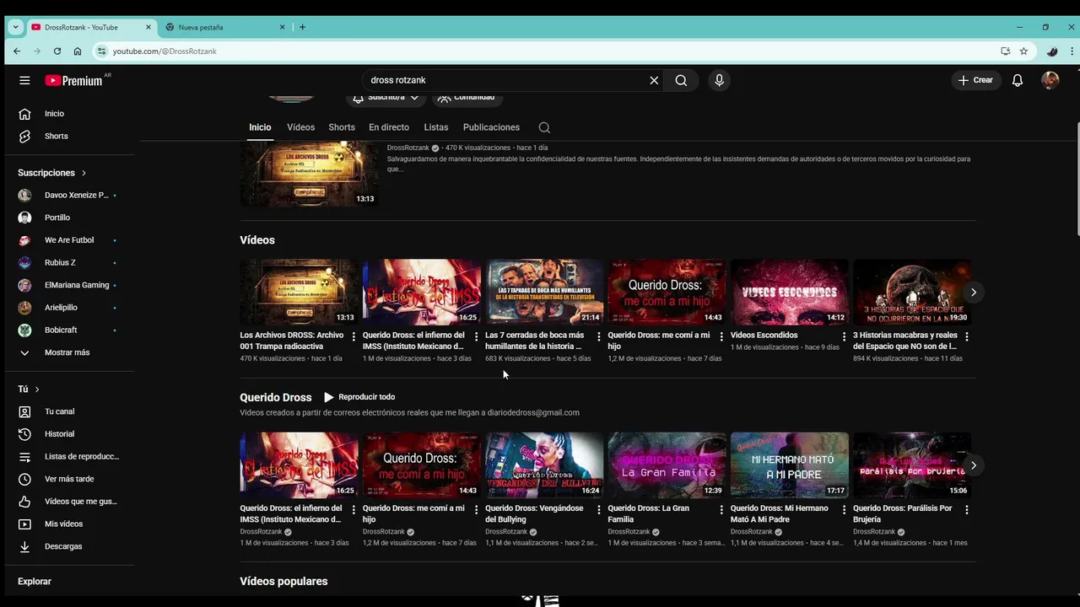Select the Vídeos channel tab
The height and width of the screenshot is (607, 1080).
coord(300,127)
